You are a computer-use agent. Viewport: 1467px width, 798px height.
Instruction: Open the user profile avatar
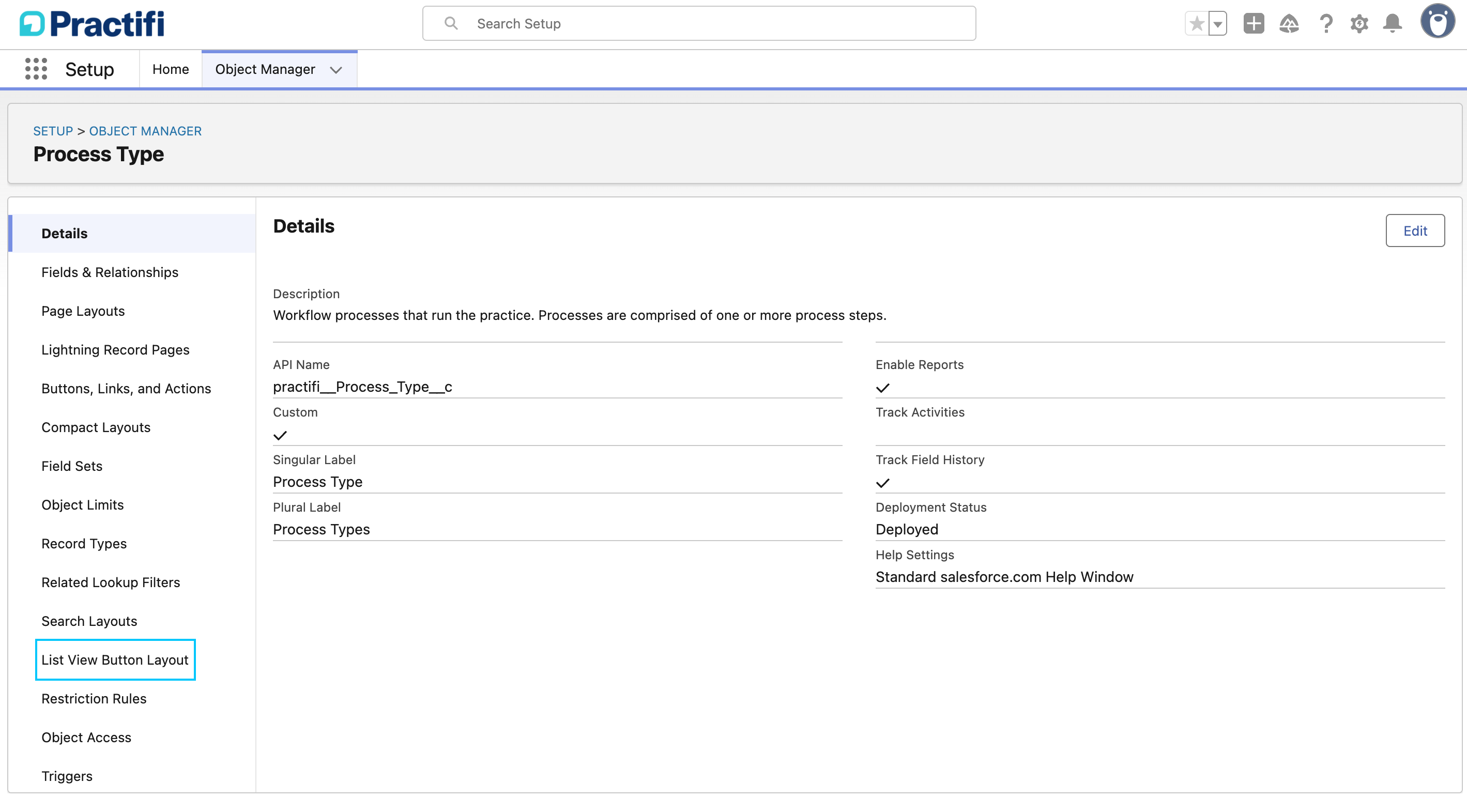click(1438, 22)
